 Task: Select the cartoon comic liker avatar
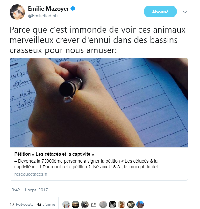pos(66,205)
